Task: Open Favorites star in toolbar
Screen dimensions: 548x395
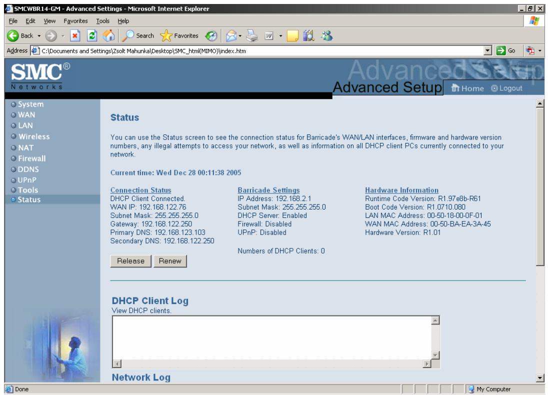Action: tap(179, 35)
